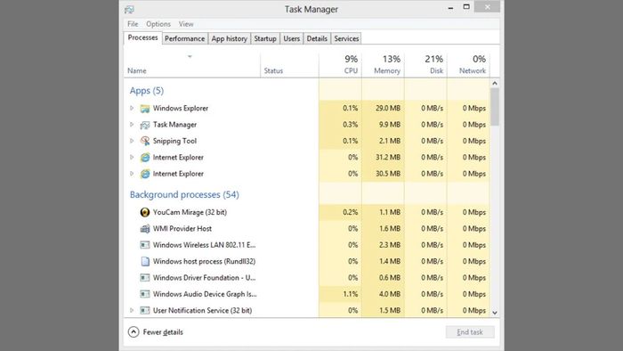Click the Windows Explorer folder icon
623x351 pixels.
[x=145, y=108]
